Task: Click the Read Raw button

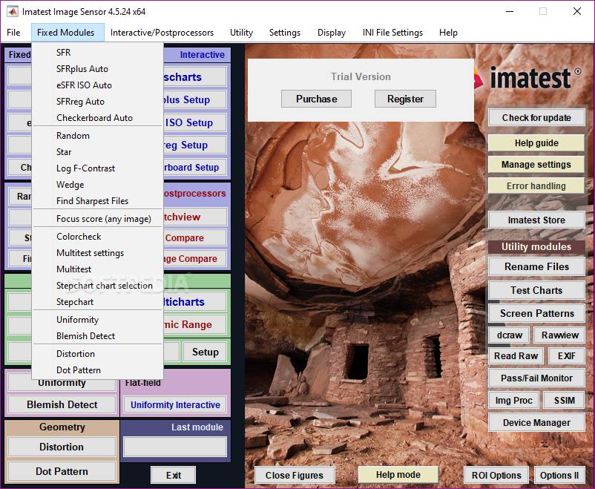Action: [516, 356]
